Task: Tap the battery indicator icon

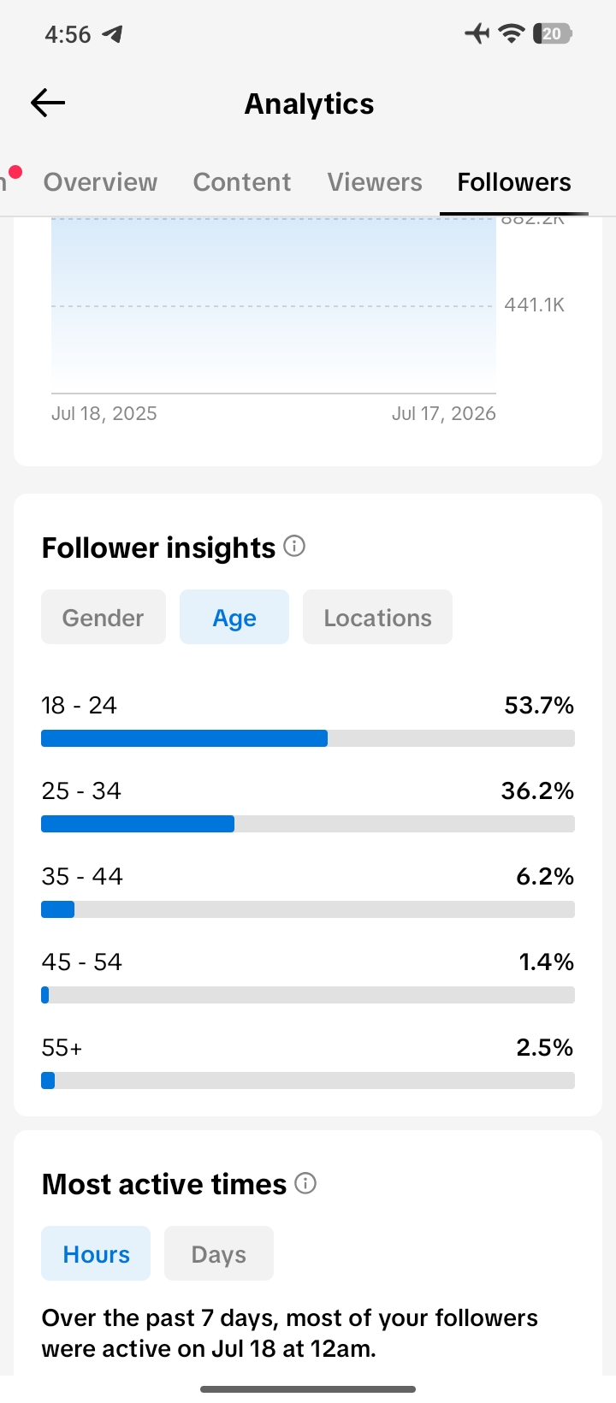Action: (x=552, y=33)
